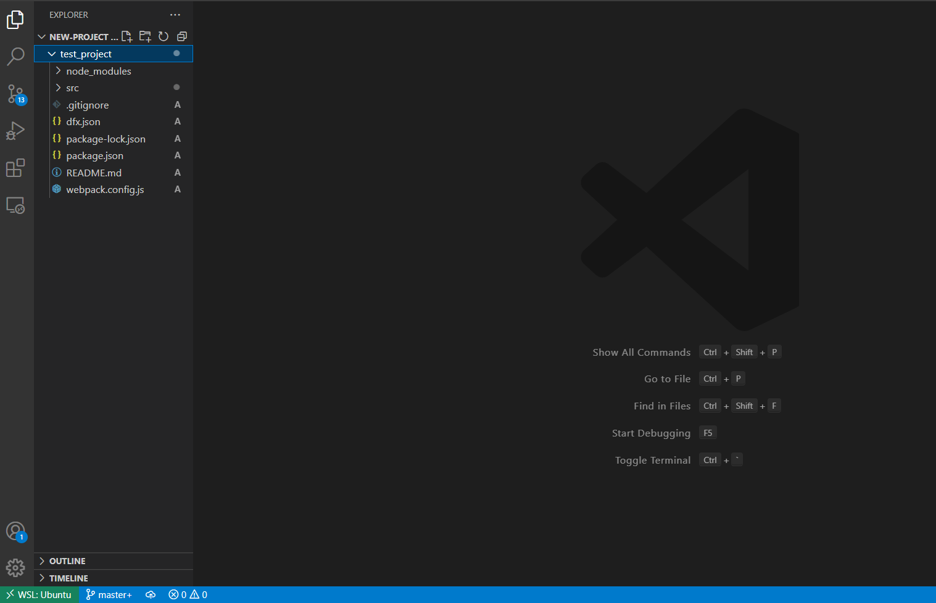Collapse the NEW-PROJECT root section
Image resolution: width=936 pixels, height=603 pixels.
click(77, 37)
